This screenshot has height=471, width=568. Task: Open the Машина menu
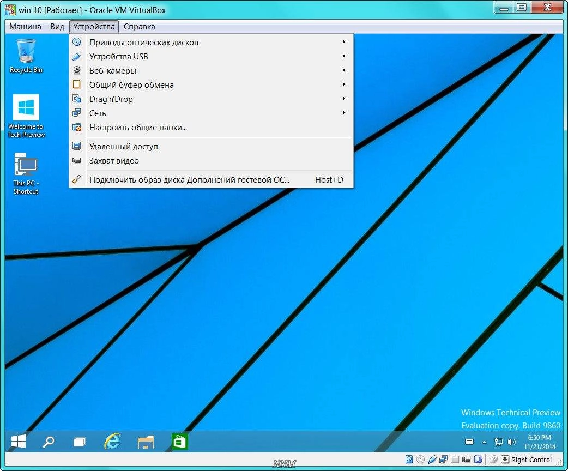pos(25,27)
